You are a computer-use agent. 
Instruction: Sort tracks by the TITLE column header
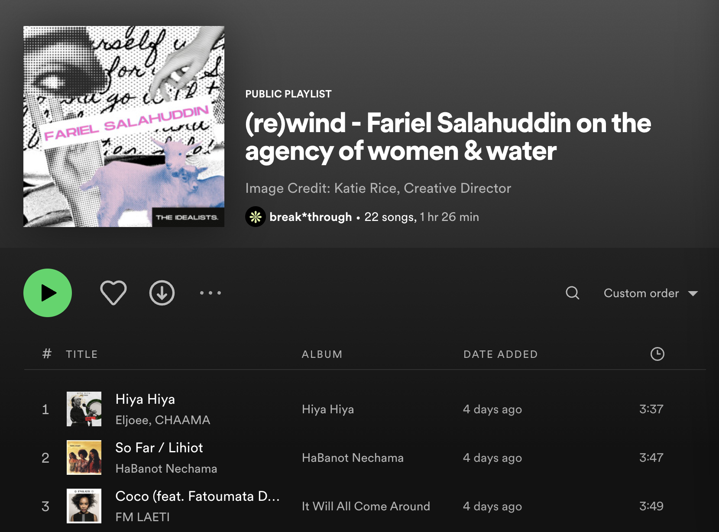(82, 354)
